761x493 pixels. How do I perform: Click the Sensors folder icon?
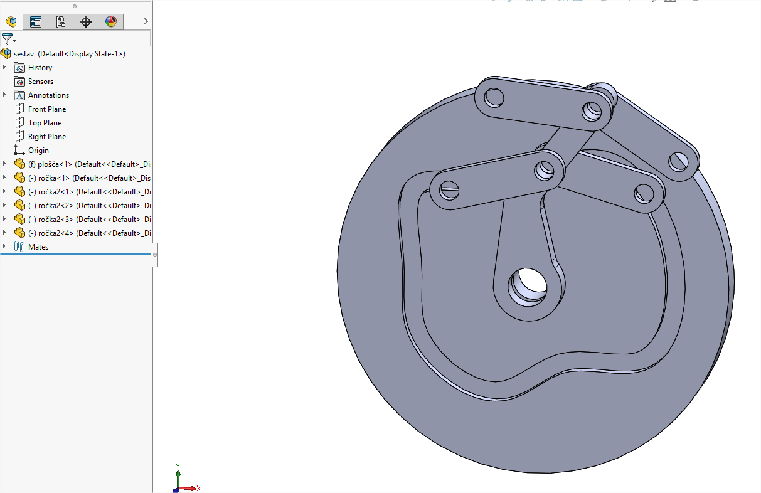[x=19, y=82]
